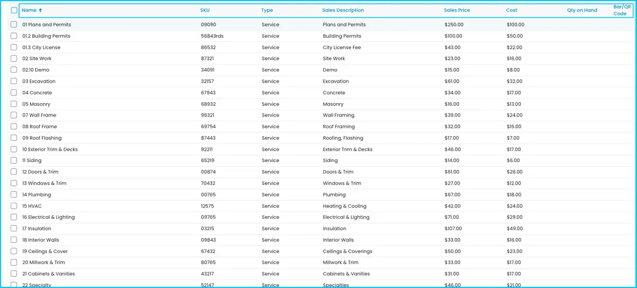Click the Sales Price column header
The height and width of the screenshot is (288, 637).
click(457, 10)
